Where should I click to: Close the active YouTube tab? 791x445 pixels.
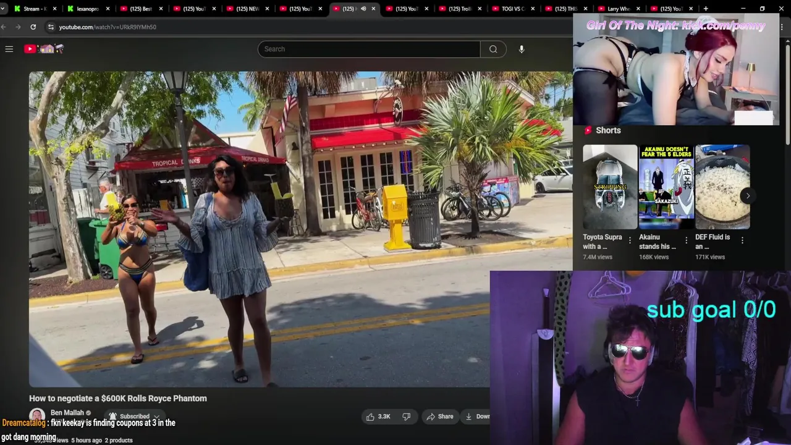click(x=373, y=9)
